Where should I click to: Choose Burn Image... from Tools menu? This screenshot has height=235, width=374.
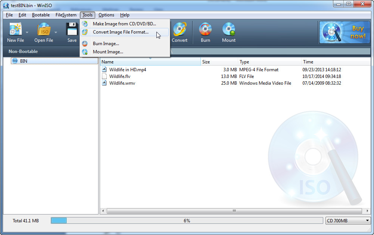click(125, 44)
